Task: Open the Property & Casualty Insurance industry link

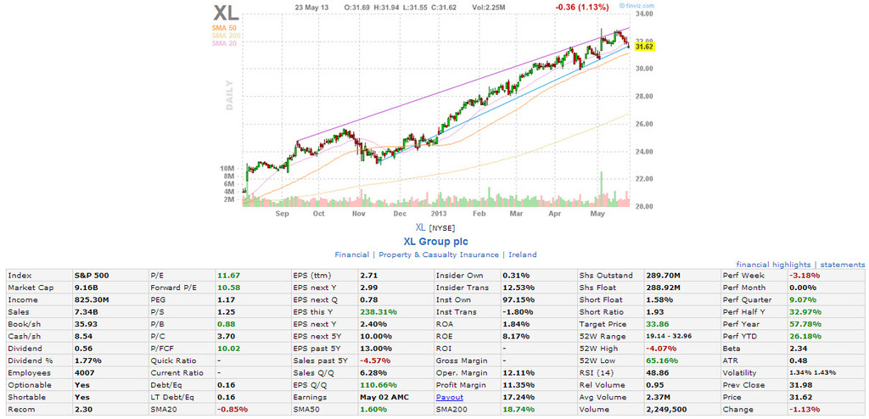Action: click(439, 255)
